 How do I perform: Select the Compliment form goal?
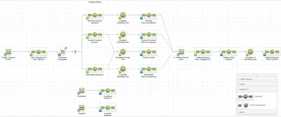tap(82, 90)
